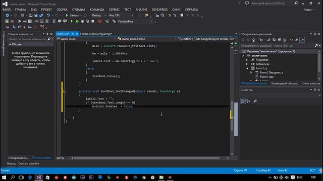Open the Список ошибок tab
The height and width of the screenshot is (181, 323).
[x=29, y=163]
